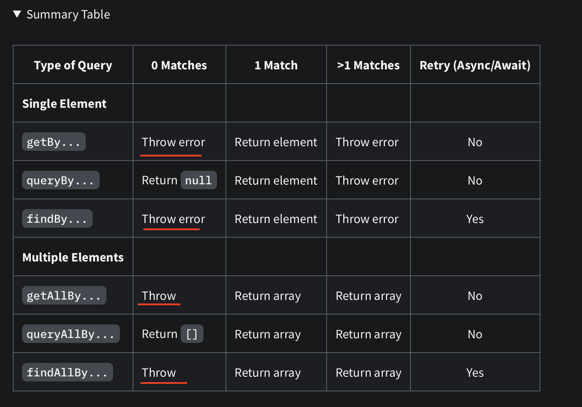Click the Type of Query header
The width and height of the screenshot is (582, 407).
[73, 65]
